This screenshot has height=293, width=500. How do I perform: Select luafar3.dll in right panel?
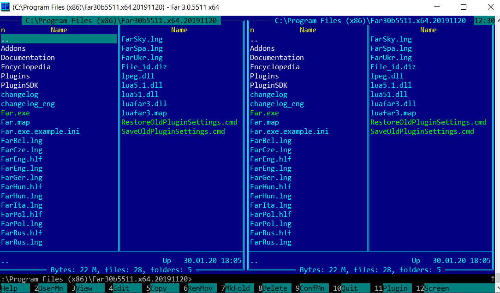point(393,104)
